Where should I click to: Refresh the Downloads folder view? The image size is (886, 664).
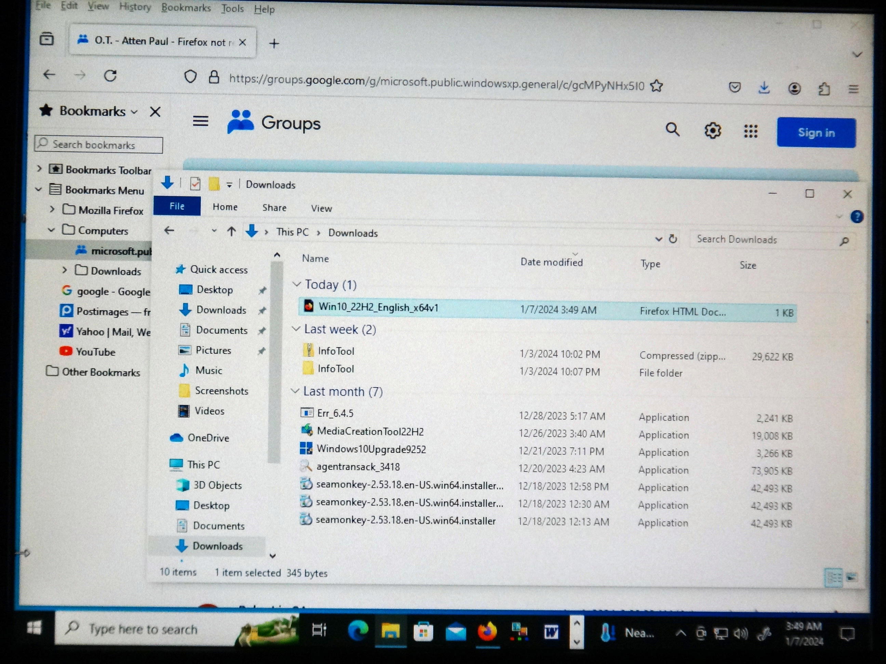[x=673, y=239]
